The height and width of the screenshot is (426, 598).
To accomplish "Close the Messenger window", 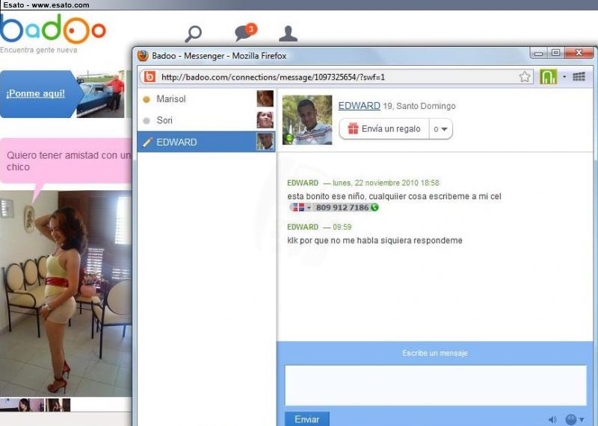I will click(579, 53).
